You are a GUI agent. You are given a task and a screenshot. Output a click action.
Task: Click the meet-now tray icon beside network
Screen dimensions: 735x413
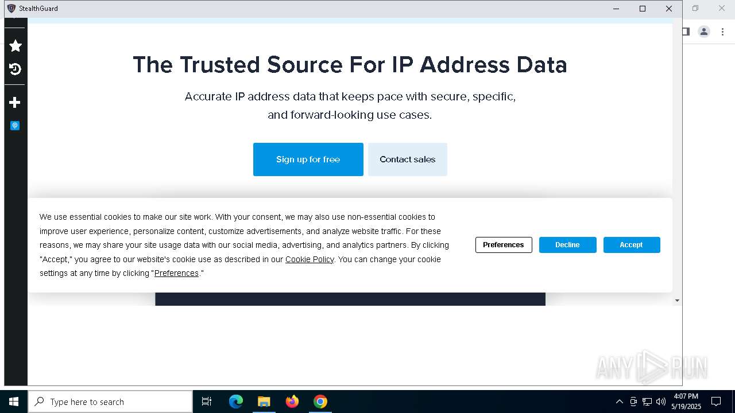click(633, 402)
